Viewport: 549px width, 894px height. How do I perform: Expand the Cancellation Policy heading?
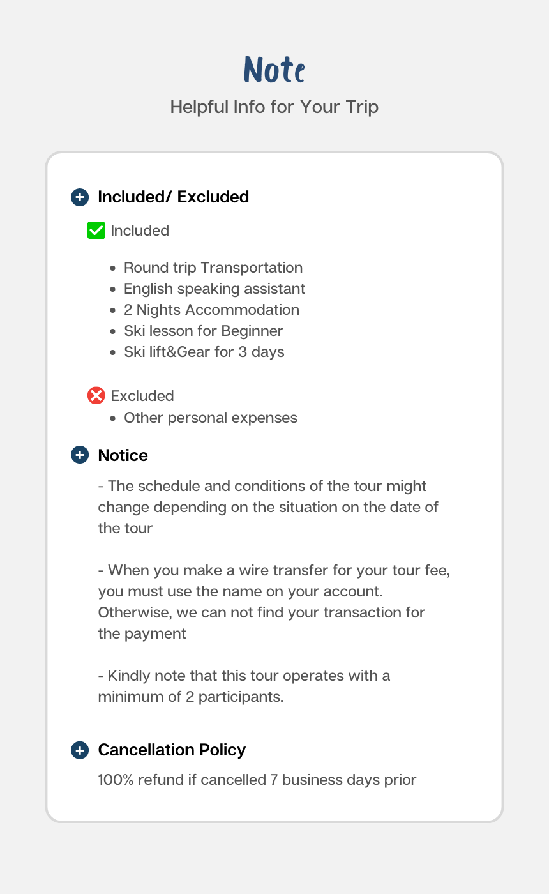pyautogui.click(x=172, y=750)
